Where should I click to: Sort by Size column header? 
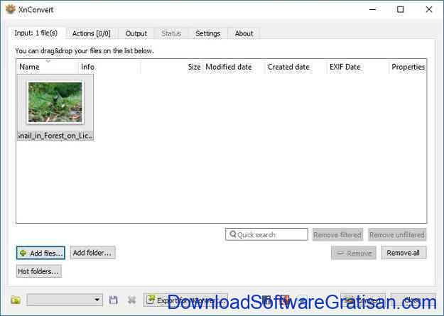click(x=172, y=67)
